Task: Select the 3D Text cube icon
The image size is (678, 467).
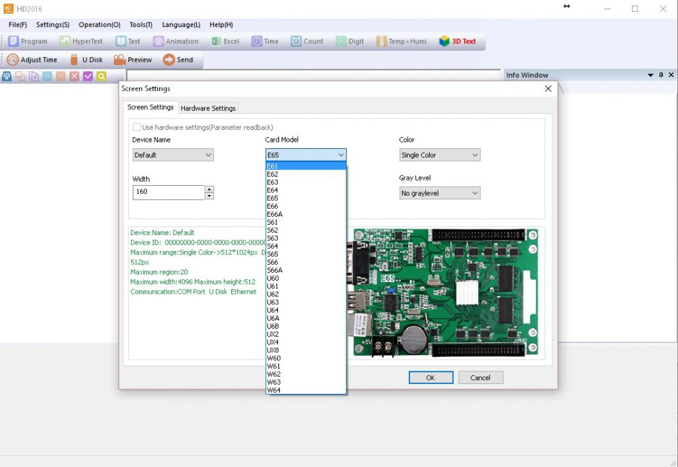Action: pyautogui.click(x=444, y=41)
